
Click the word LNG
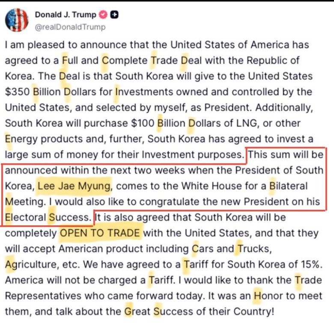[248, 123]
